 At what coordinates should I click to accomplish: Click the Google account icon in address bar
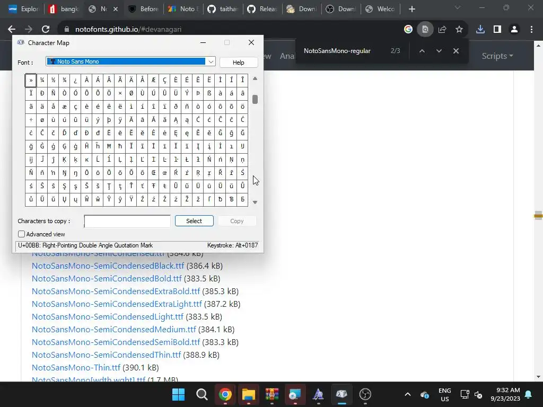408,30
